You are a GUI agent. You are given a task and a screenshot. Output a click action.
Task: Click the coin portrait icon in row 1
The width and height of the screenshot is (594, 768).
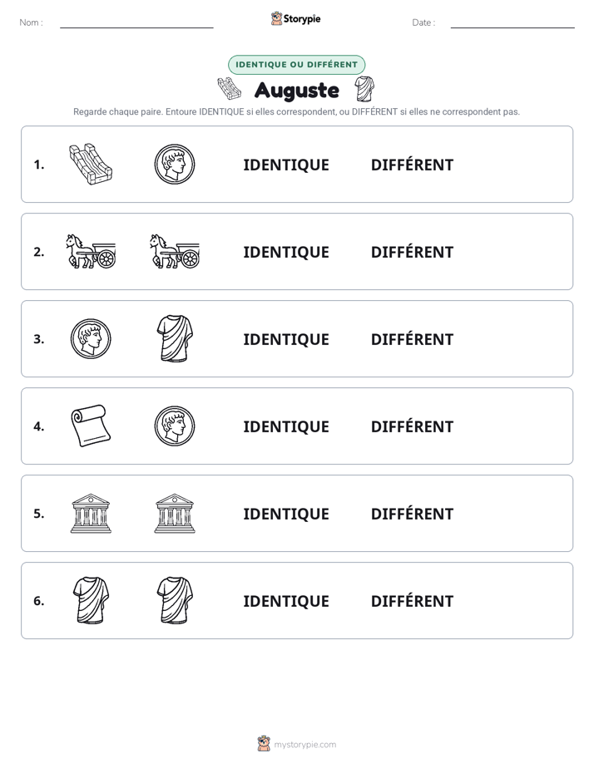coord(175,164)
